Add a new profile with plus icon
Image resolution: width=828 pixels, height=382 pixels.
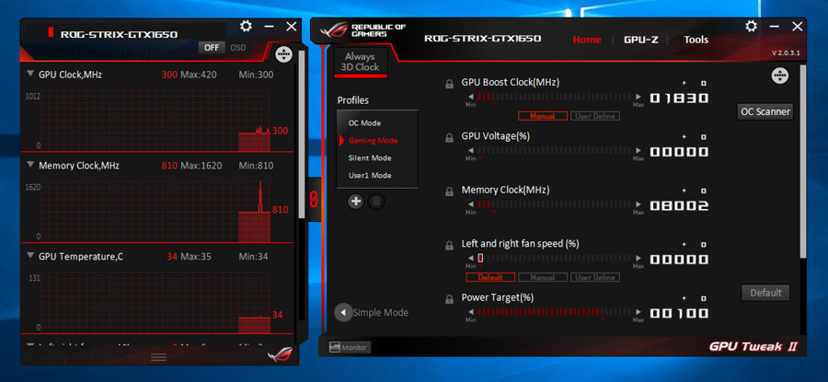[x=356, y=201]
